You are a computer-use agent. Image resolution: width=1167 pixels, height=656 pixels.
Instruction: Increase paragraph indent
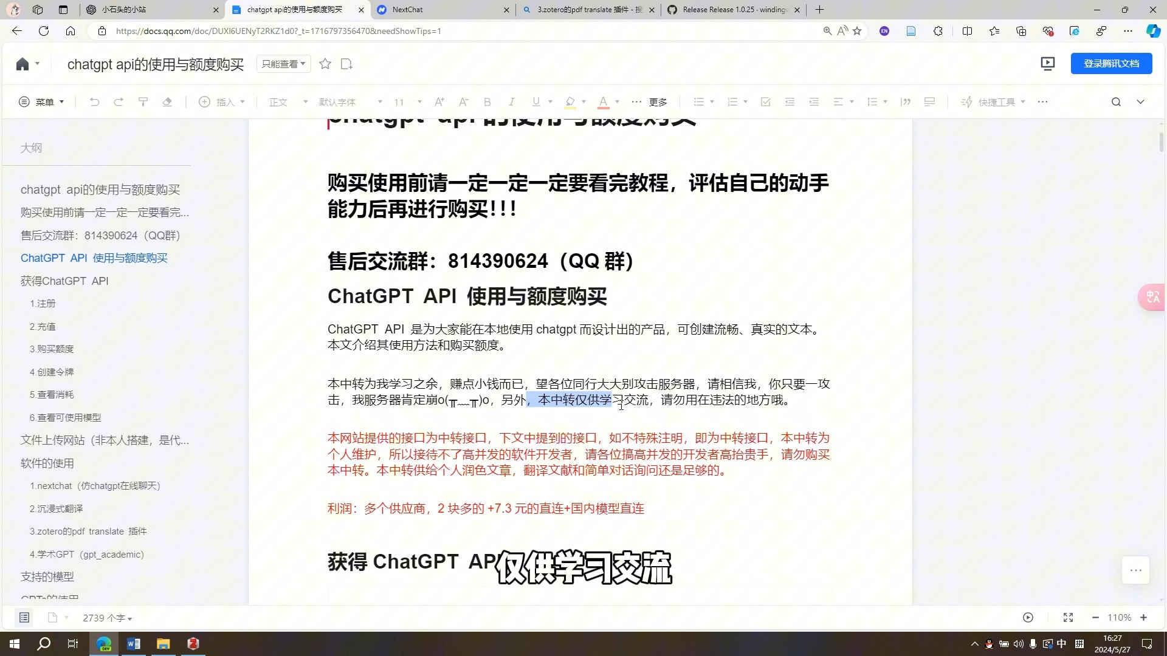pos(814,102)
